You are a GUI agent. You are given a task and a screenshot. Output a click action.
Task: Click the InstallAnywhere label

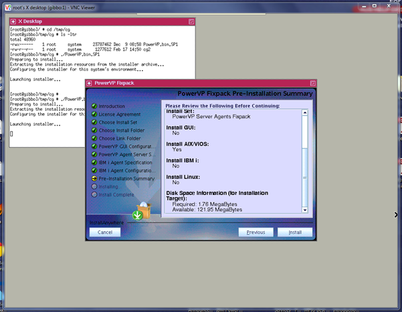click(106, 222)
